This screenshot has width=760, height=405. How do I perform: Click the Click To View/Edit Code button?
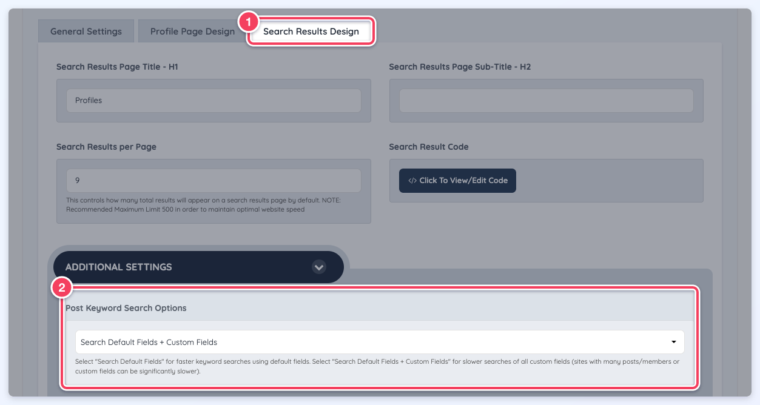457,181
